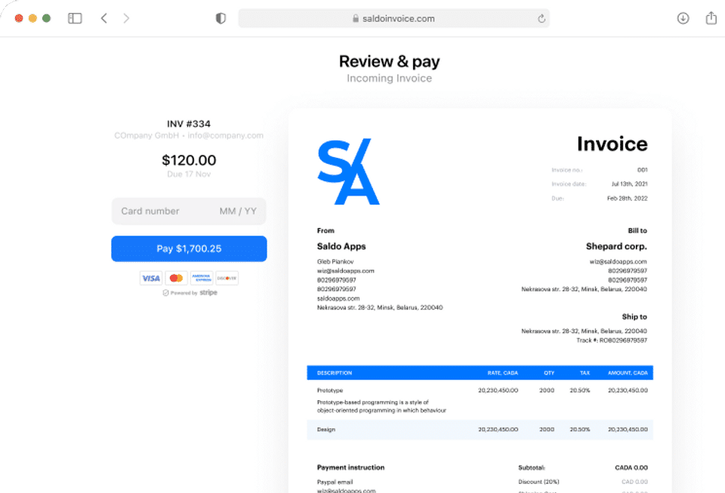Click the Due 17 Nov text
Viewport: 725px width, 493px height.
coord(189,174)
